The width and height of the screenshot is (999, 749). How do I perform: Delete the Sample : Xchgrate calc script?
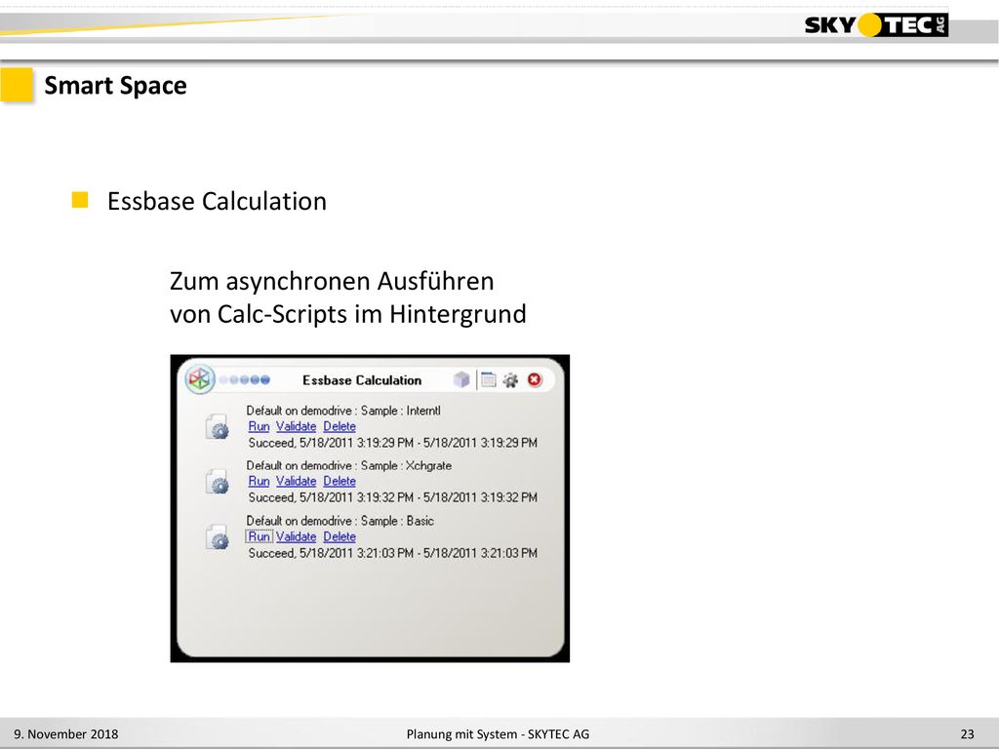(340, 482)
